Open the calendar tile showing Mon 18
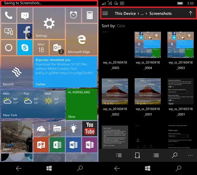 [x=41, y=48]
